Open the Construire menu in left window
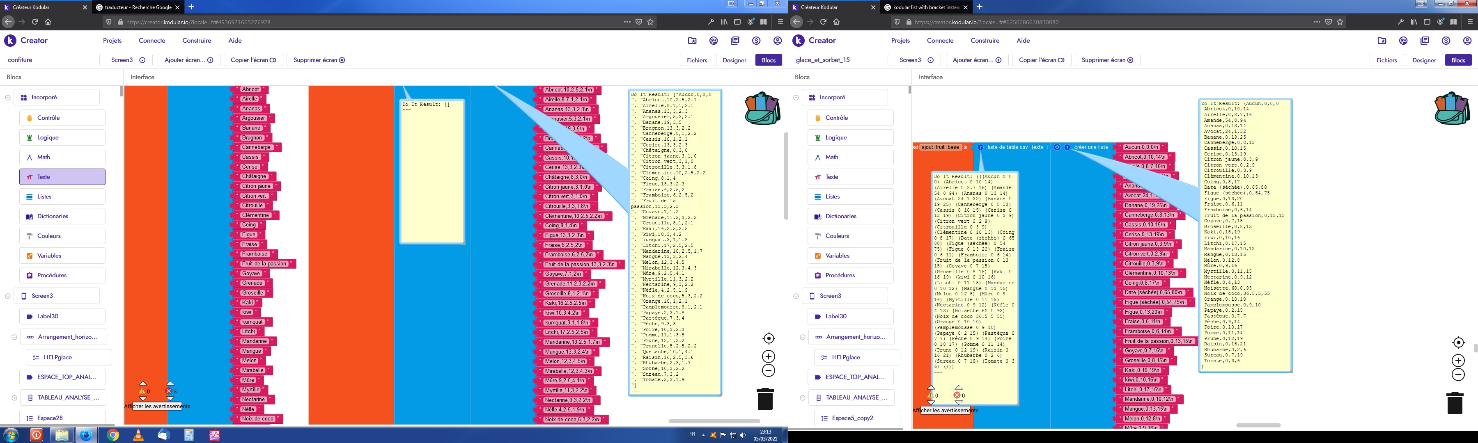Screen dimensions: 1478x443 tap(196, 41)
